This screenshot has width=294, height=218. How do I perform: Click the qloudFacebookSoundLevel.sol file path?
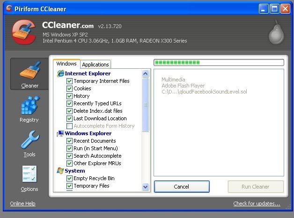click(x=204, y=92)
